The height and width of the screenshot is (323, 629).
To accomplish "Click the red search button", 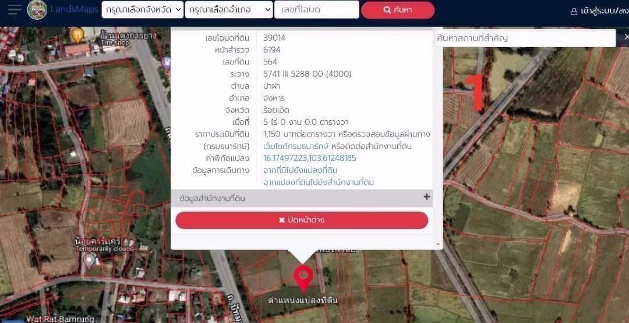I will click(x=398, y=10).
